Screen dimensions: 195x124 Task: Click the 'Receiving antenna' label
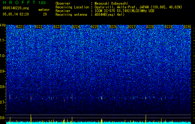[71, 15]
